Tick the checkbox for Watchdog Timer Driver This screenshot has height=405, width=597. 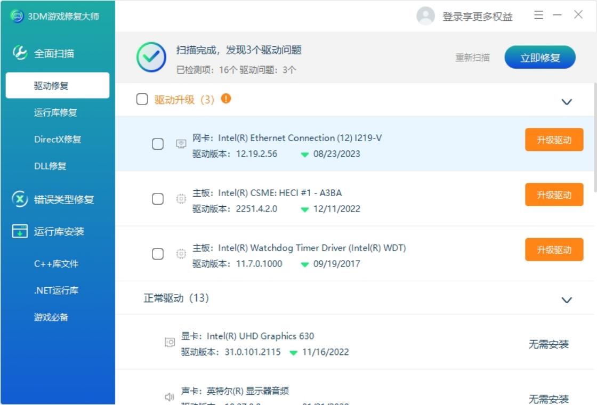click(158, 254)
